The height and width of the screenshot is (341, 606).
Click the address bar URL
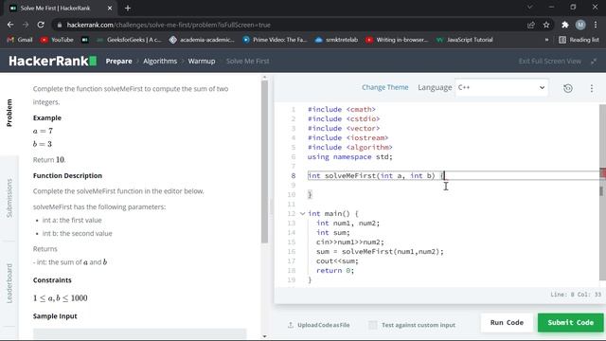click(x=169, y=25)
